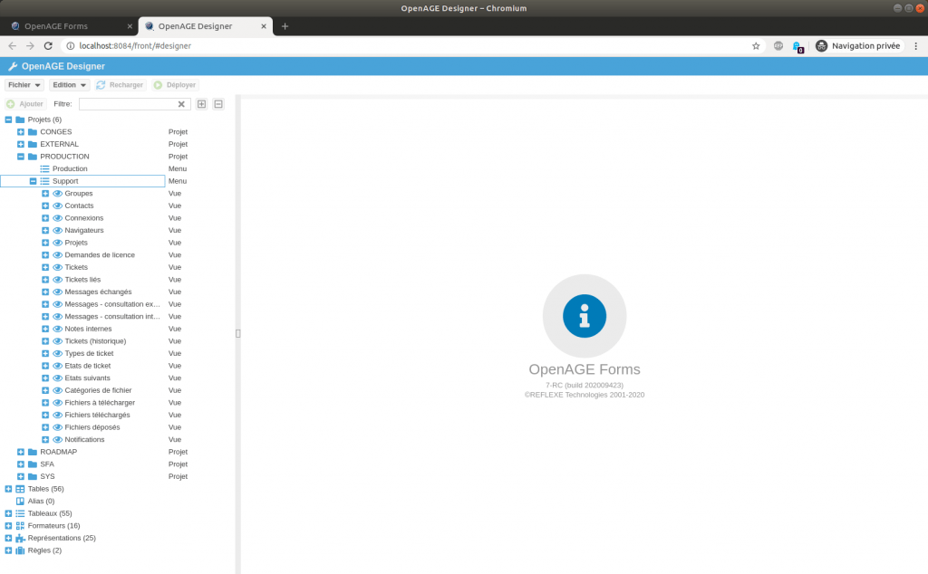Image resolution: width=928 pixels, height=574 pixels.
Task: Select the Fichiers déposés view
Action: pos(92,427)
